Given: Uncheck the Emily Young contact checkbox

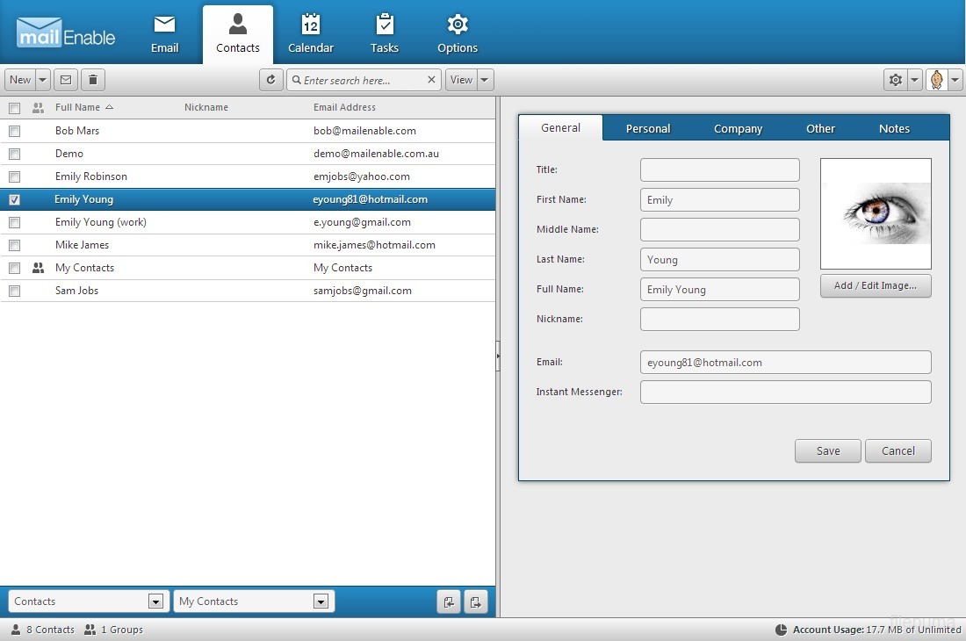Looking at the screenshot, I should coord(14,199).
